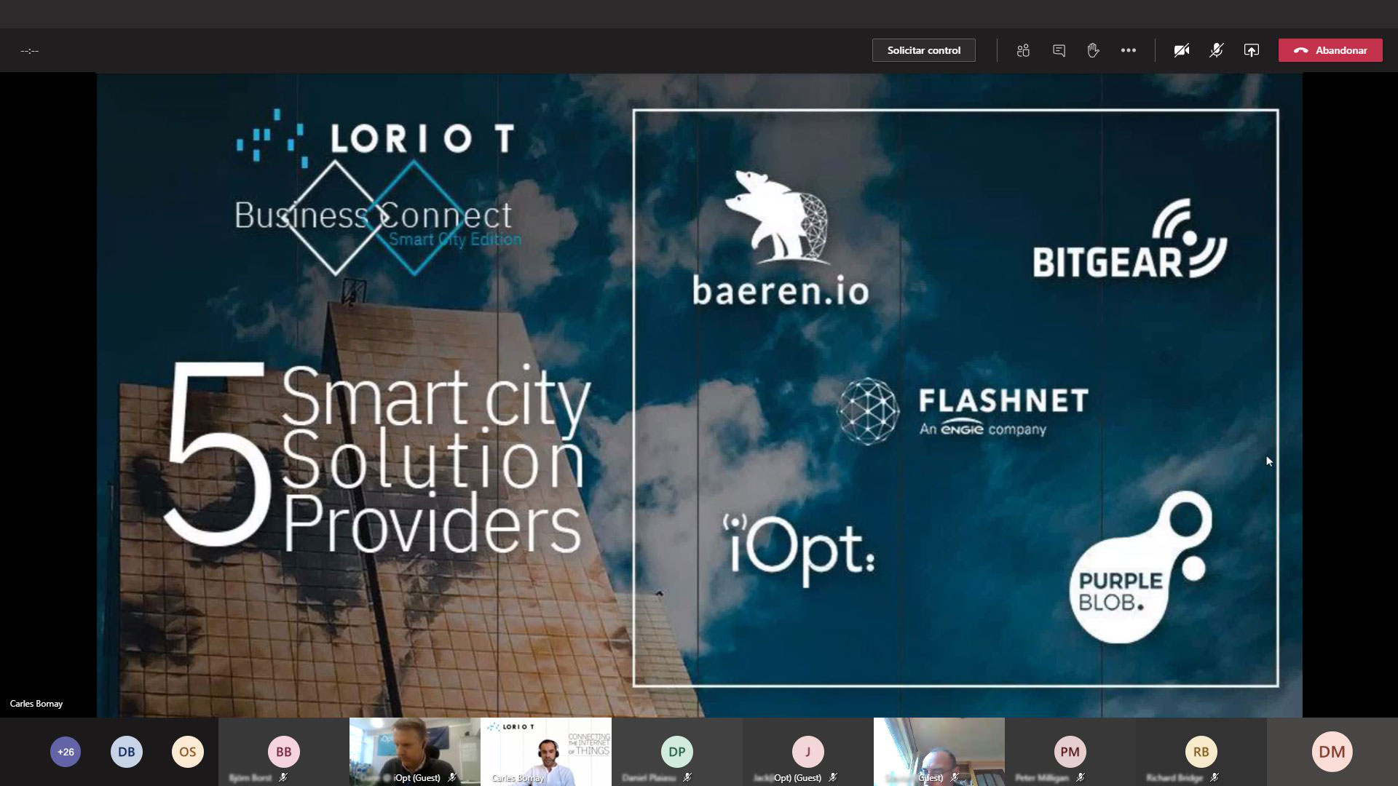Select the DP participant tile
This screenshot has height=786, width=1398.
point(677,752)
